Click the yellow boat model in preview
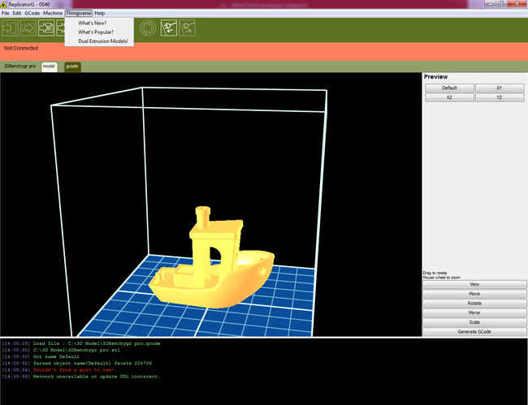This screenshot has width=528, height=405. point(211,268)
